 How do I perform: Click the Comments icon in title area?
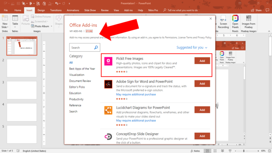tap(267, 10)
